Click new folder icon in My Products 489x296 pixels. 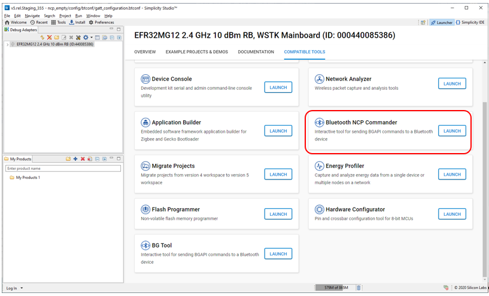[68, 159]
